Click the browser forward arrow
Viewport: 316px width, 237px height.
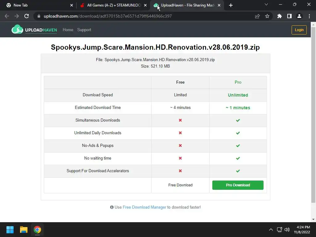pos(17,16)
